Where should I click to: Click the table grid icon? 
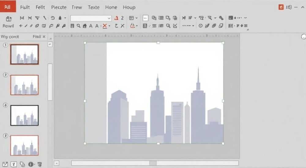[132, 18]
